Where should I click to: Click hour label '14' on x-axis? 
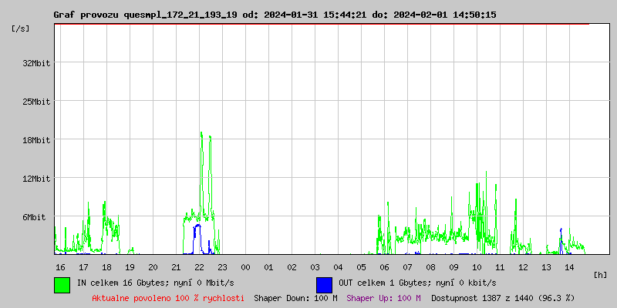pyautogui.click(x=569, y=267)
